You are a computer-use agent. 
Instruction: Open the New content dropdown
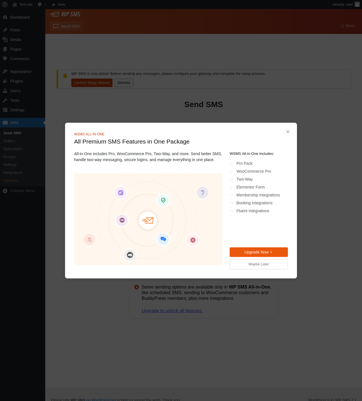coord(59,5)
